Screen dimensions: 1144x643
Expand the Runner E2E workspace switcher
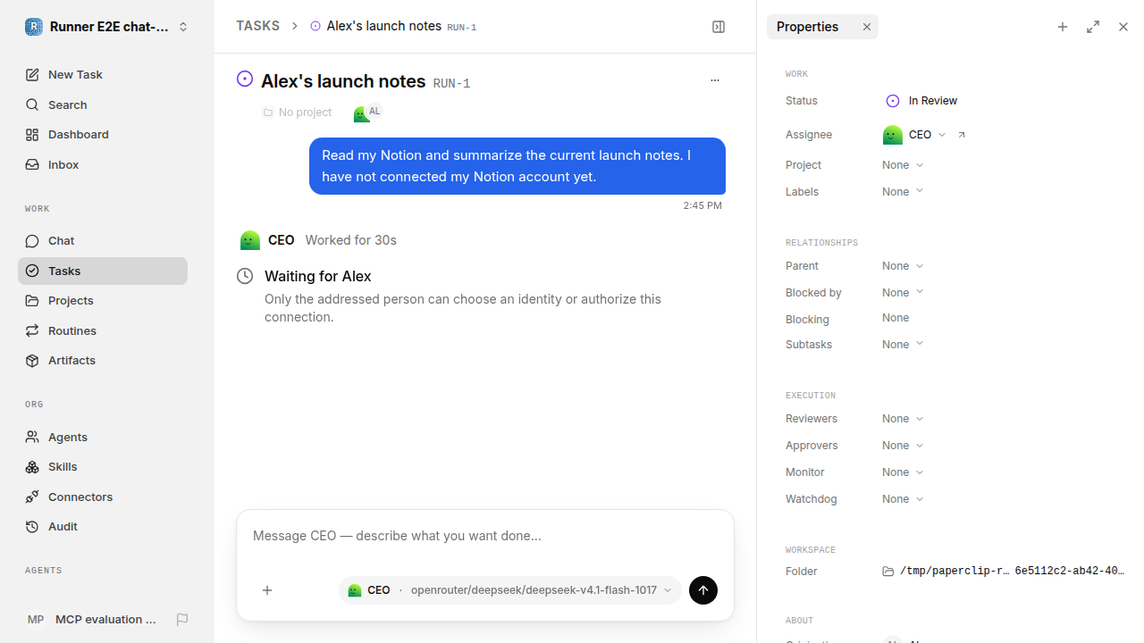(x=107, y=27)
